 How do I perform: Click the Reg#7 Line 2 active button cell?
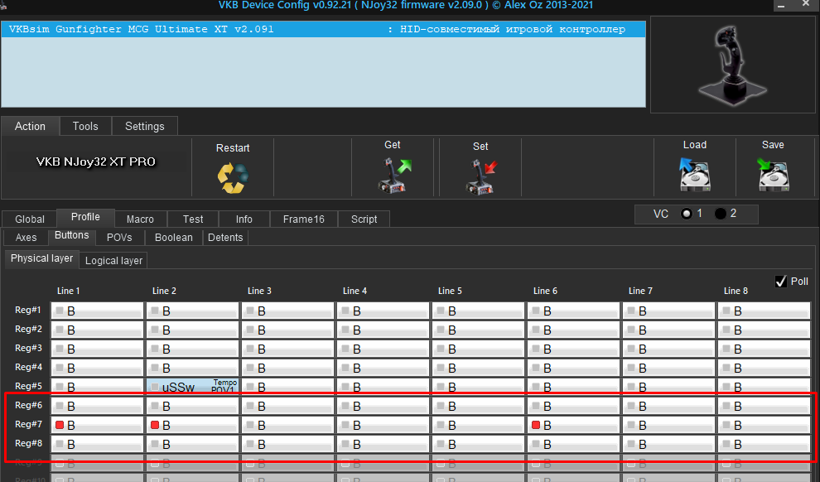click(x=192, y=425)
